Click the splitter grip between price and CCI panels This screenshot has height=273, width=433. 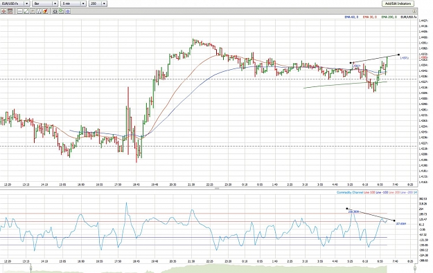pyautogui.click(x=217, y=189)
